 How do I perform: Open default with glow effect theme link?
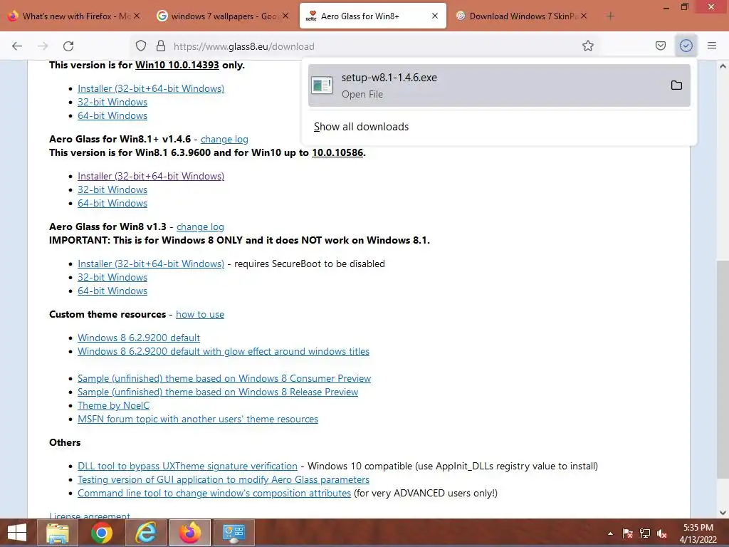point(223,351)
